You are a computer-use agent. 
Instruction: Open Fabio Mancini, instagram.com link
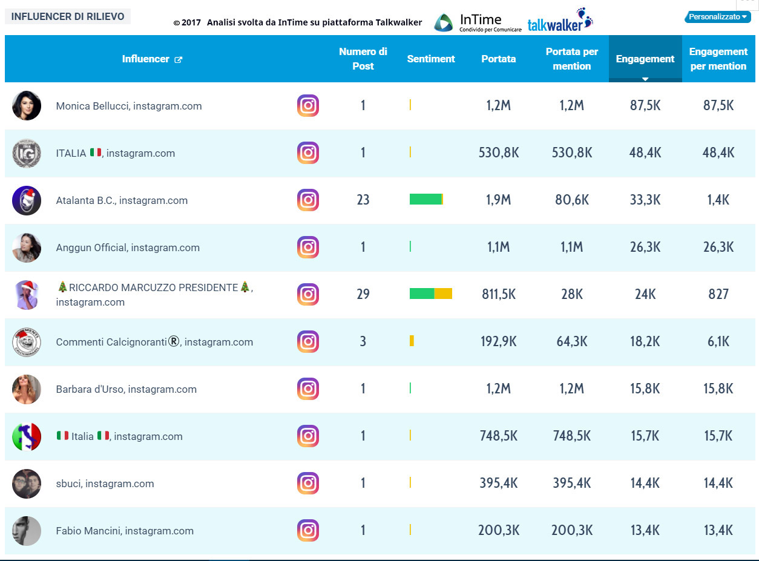[125, 531]
